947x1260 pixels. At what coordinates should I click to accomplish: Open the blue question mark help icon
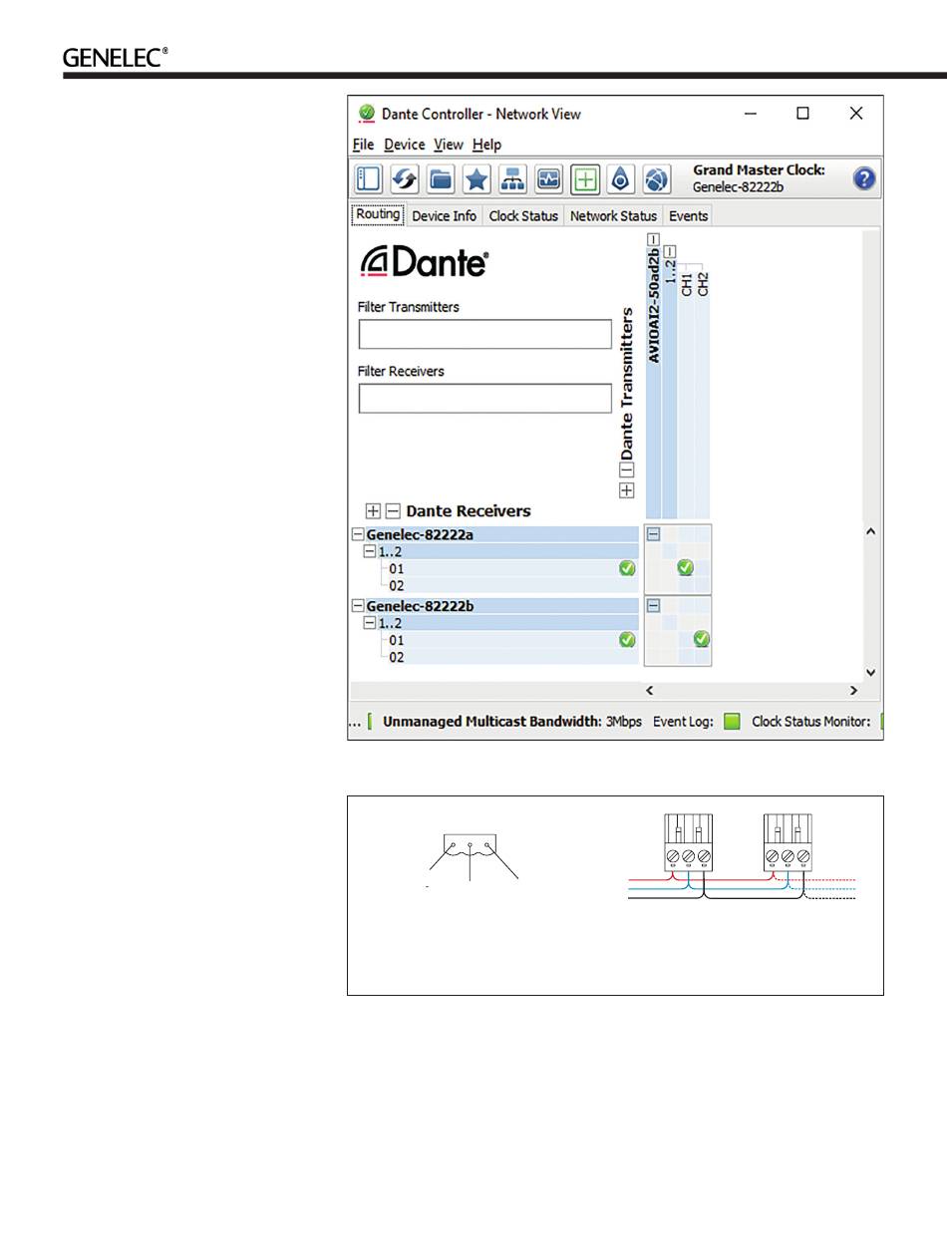click(x=864, y=179)
